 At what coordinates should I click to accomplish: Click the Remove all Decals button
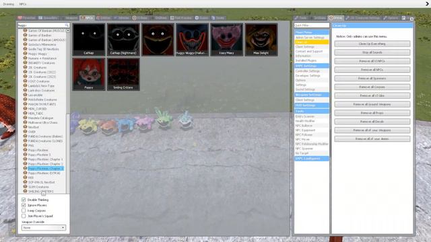tap(372, 122)
